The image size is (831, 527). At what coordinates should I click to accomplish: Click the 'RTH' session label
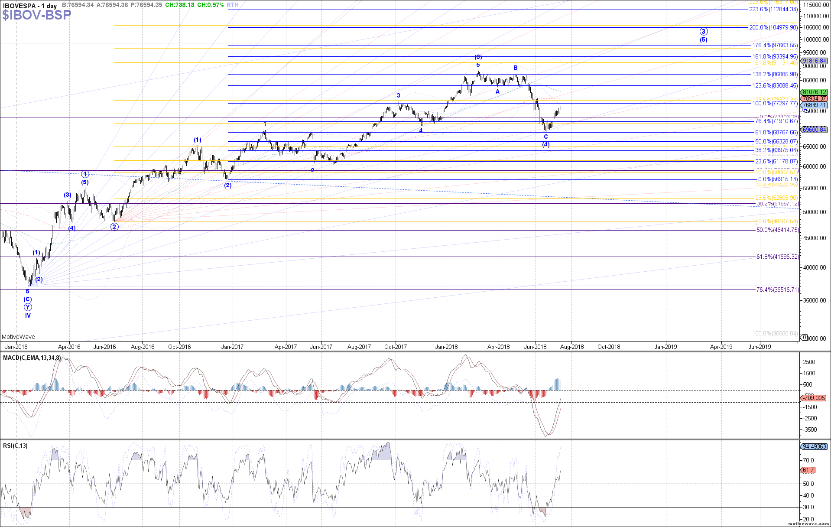(233, 5)
